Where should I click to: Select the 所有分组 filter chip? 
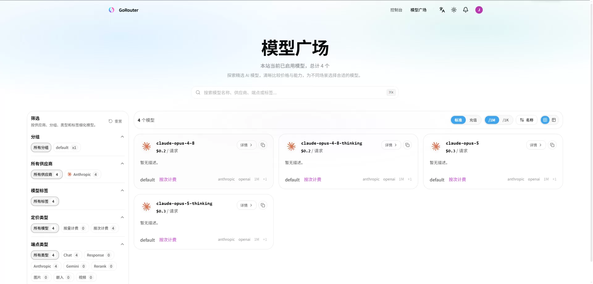[x=41, y=147]
